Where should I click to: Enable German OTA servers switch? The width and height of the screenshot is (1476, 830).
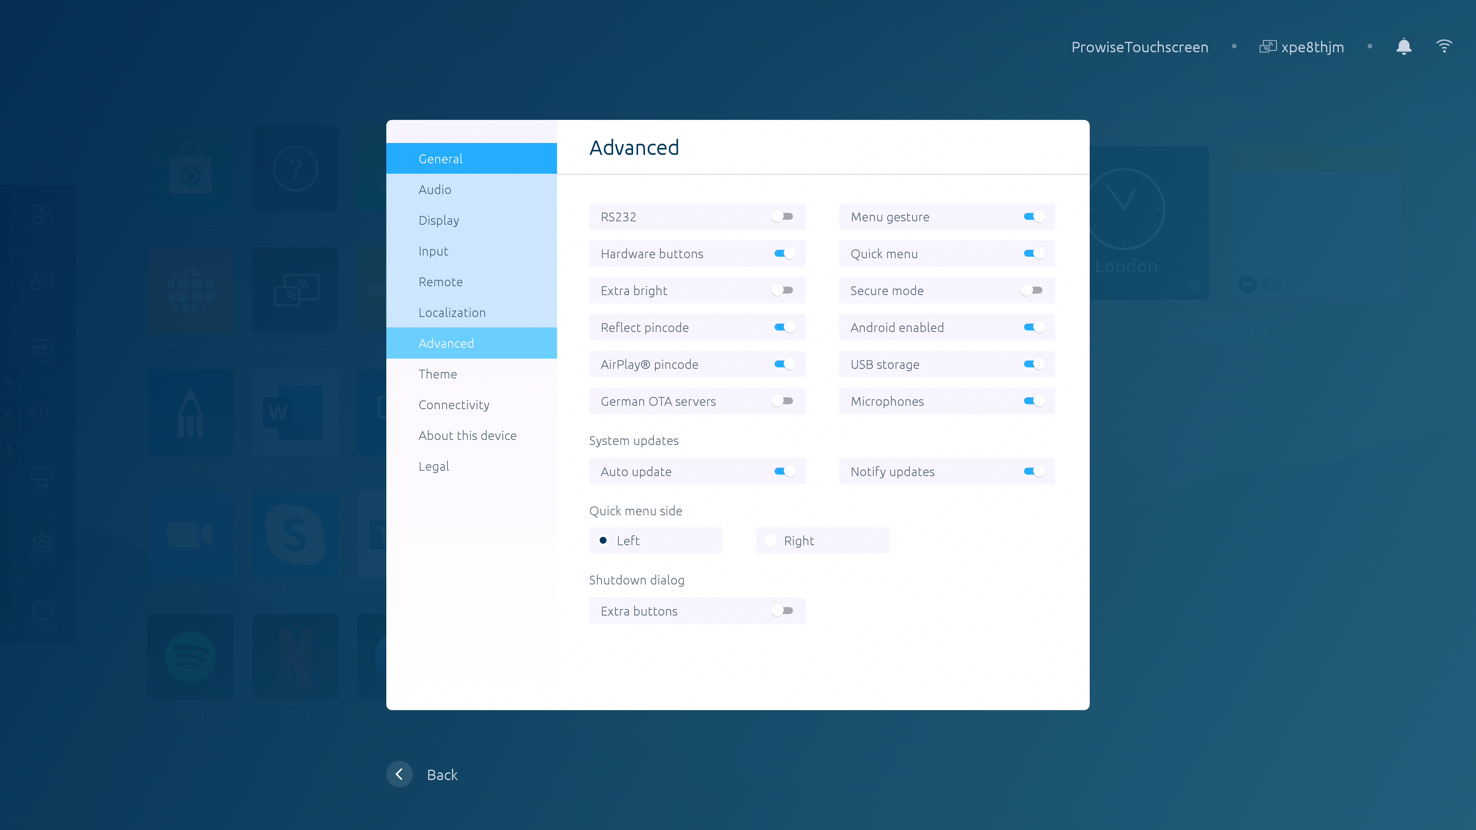[x=782, y=401]
